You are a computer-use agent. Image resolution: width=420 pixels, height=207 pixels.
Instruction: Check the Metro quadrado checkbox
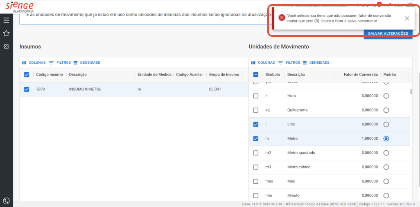256,153
